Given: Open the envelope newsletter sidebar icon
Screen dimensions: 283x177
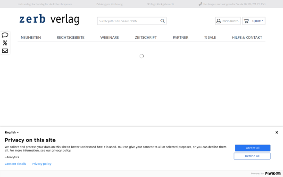Looking at the screenshot, I should [5, 51].
